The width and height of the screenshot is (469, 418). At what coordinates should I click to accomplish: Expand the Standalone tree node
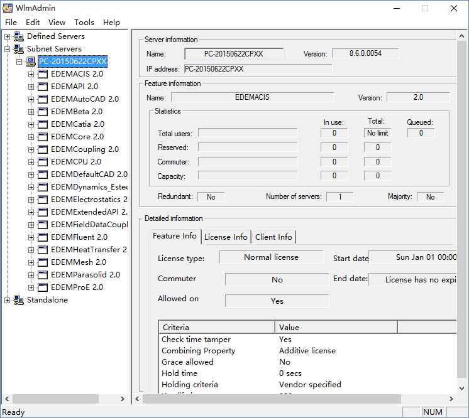click(7, 300)
